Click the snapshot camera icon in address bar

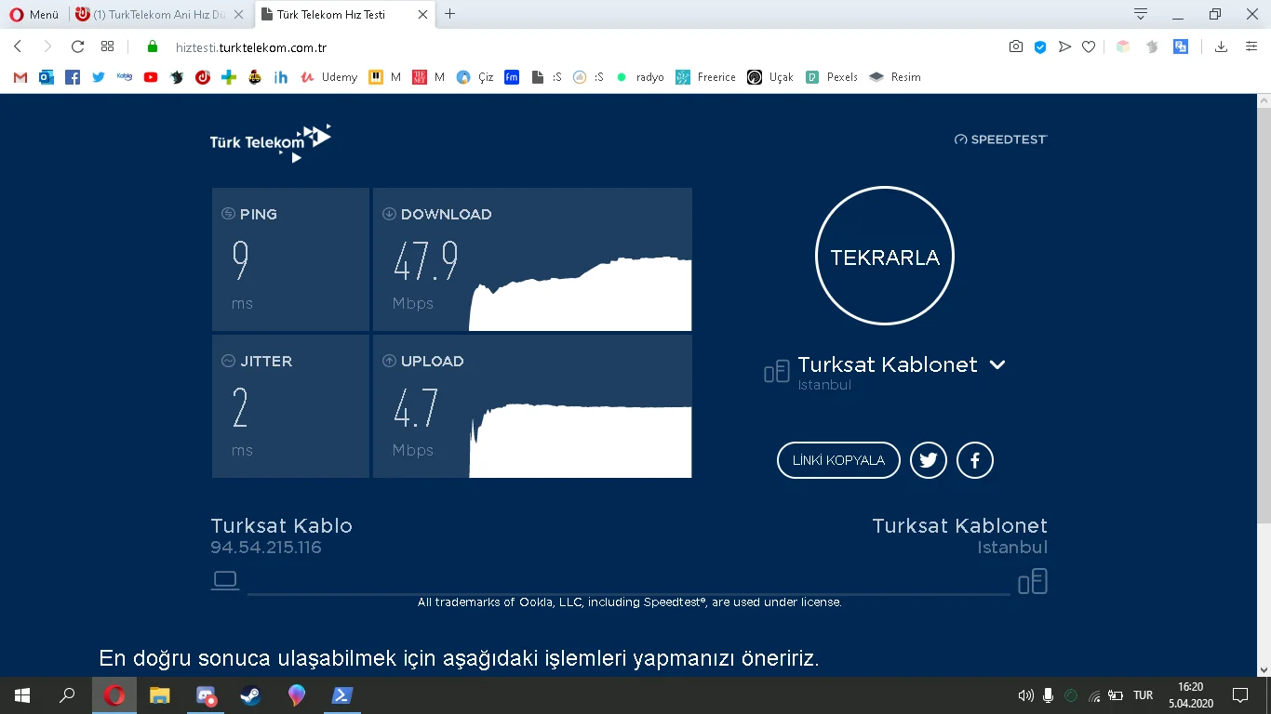point(1016,46)
